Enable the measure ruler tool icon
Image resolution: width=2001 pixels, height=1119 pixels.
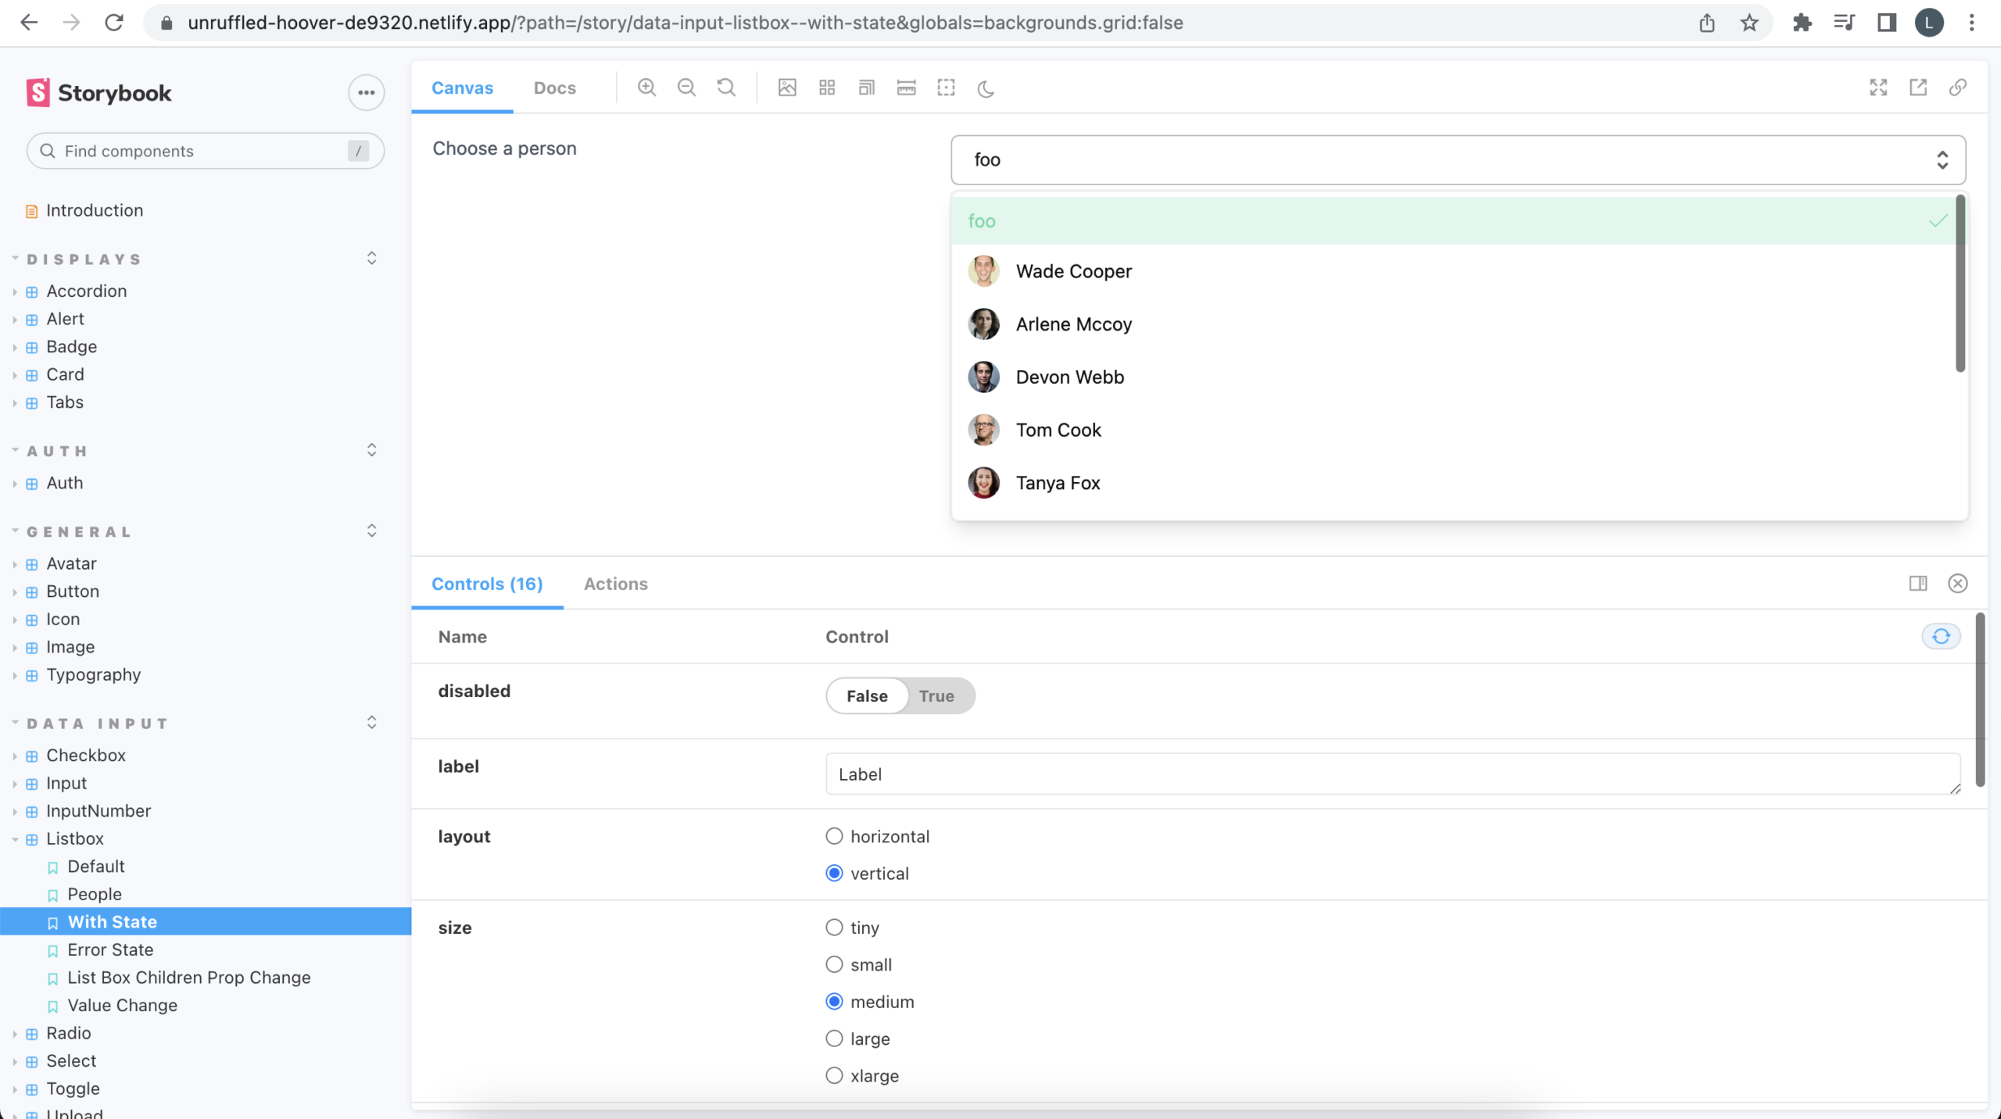[906, 88]
